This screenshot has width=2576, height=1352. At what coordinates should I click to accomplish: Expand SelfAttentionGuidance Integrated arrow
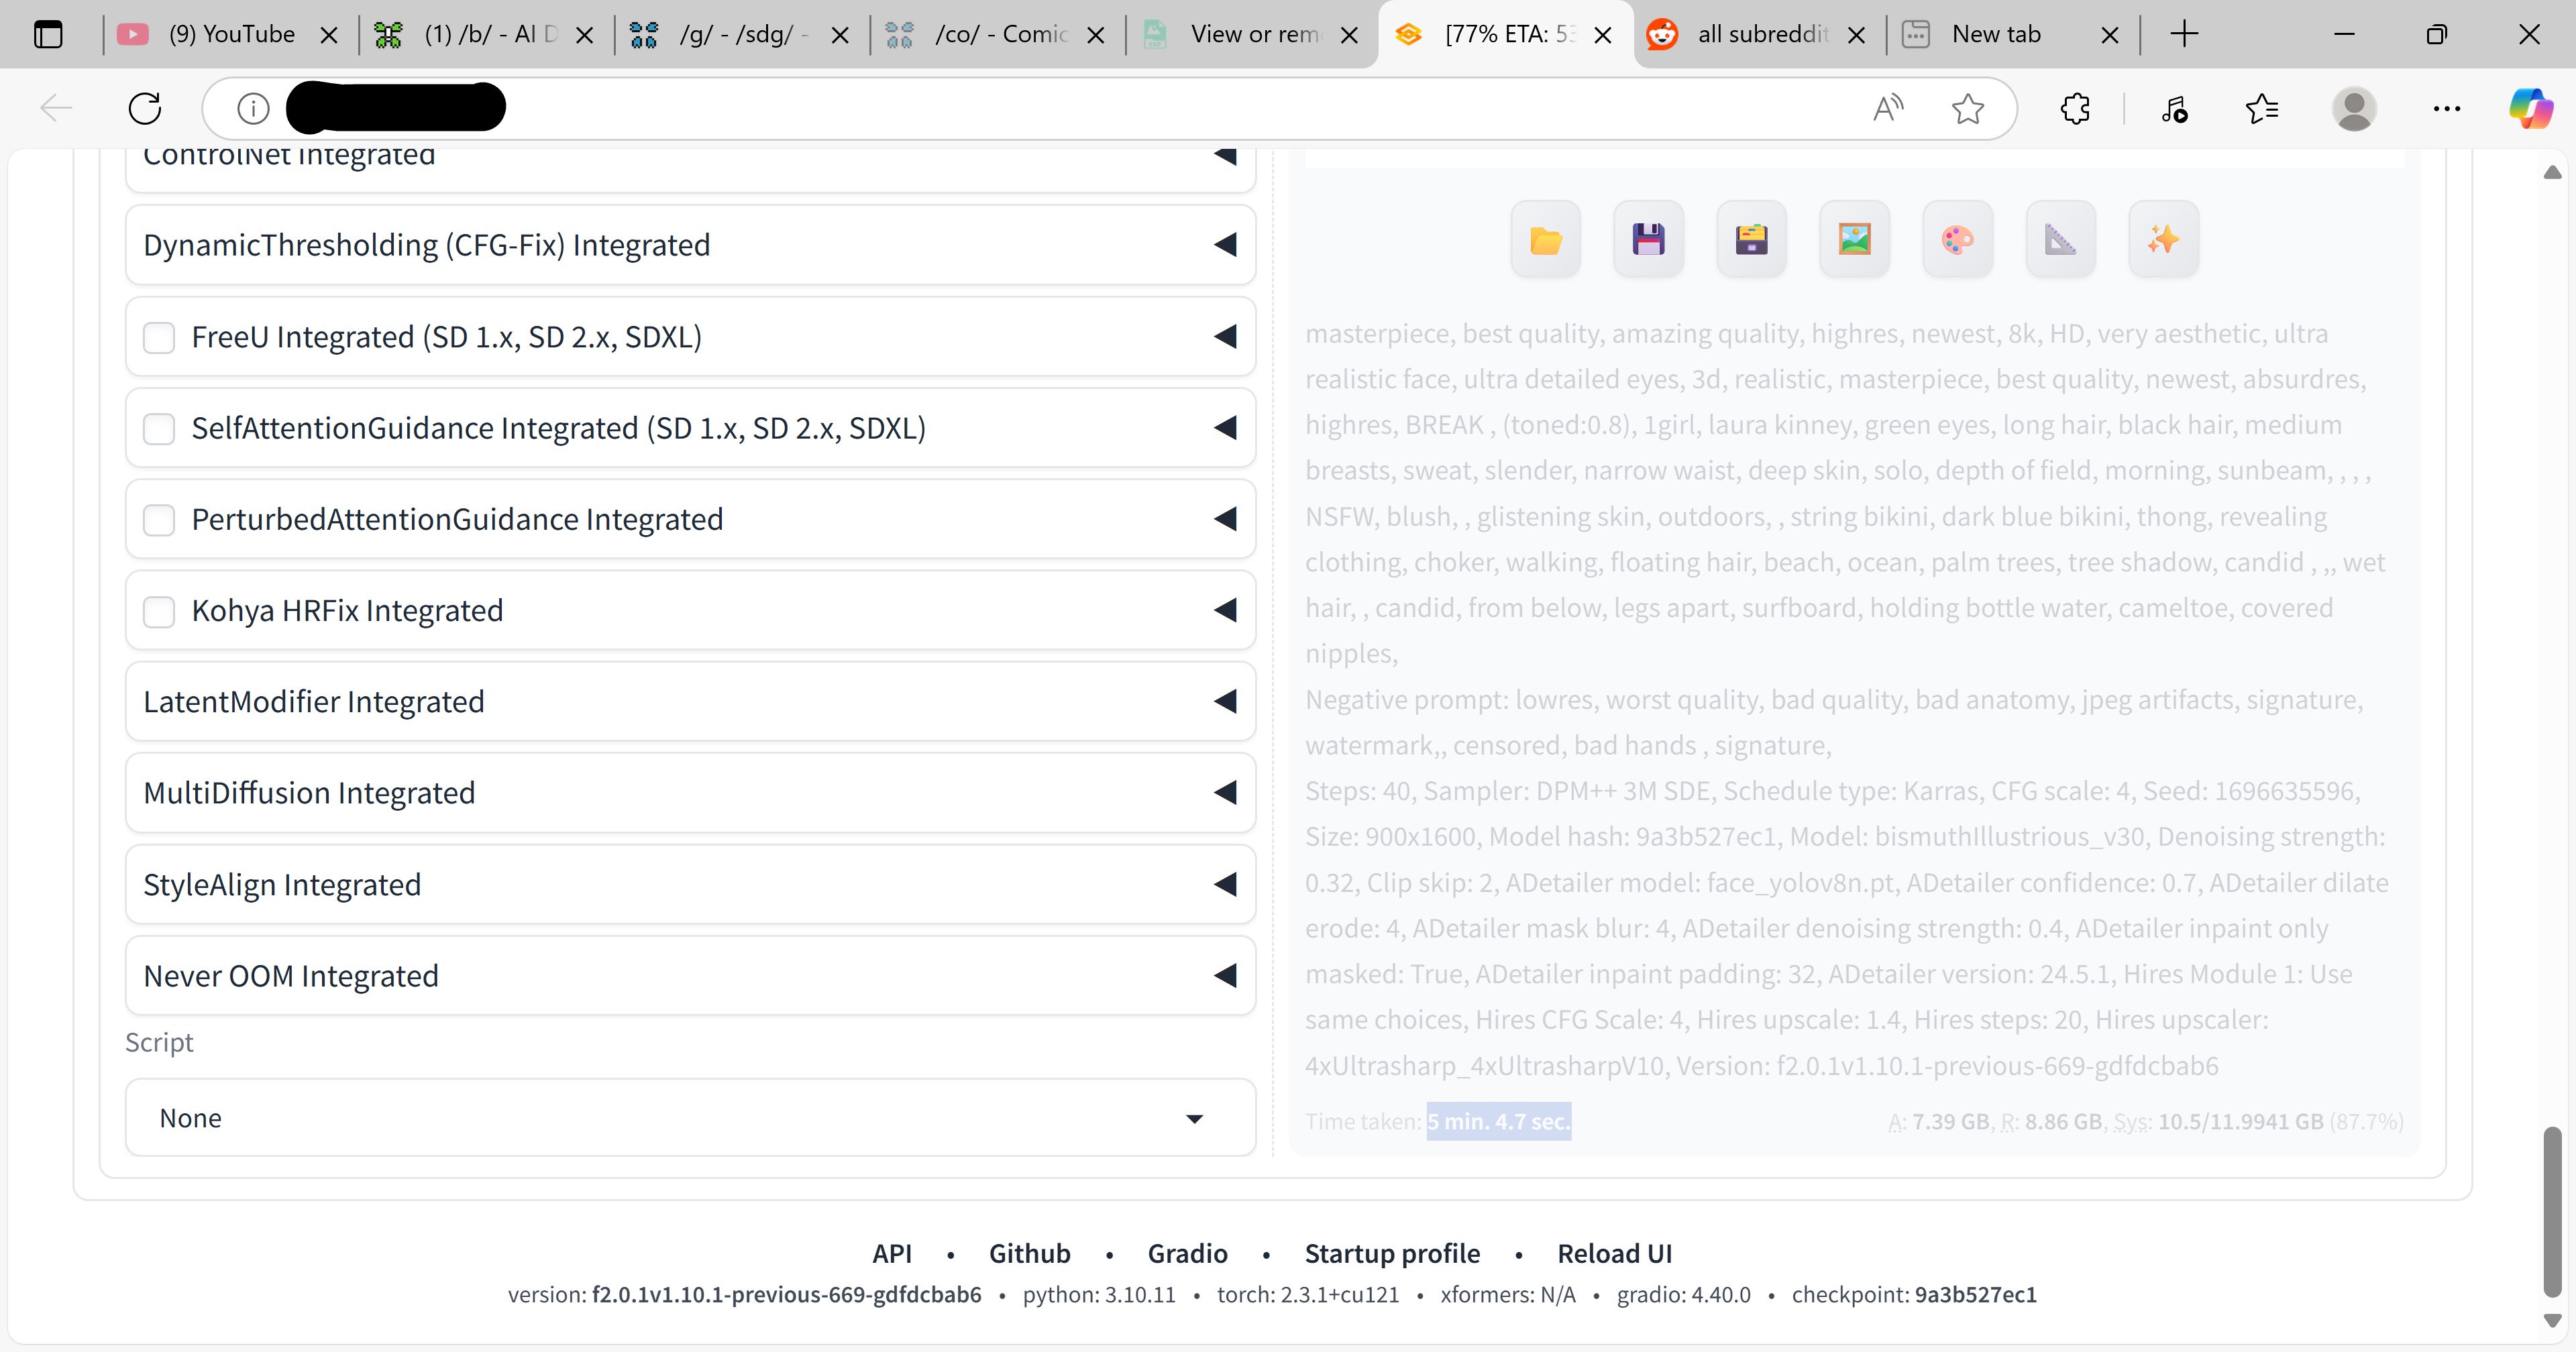(1226, 428)
